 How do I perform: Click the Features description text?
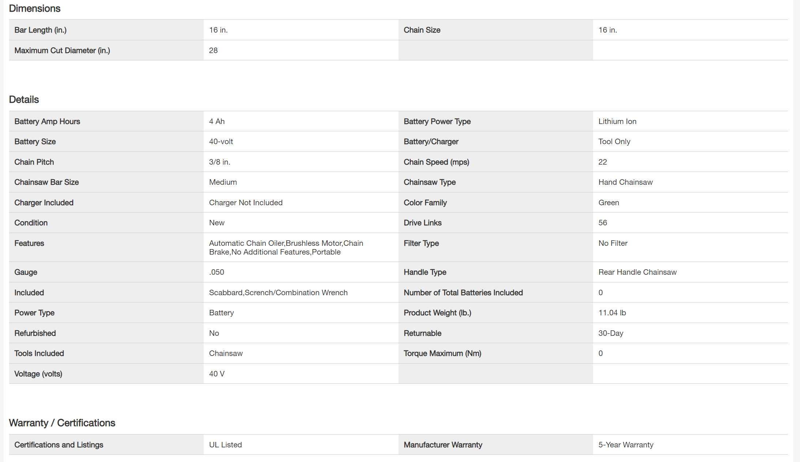click(x=286, y=248)
